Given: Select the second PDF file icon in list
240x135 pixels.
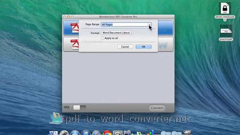Looking at the screenshot, I should point(75,44).
